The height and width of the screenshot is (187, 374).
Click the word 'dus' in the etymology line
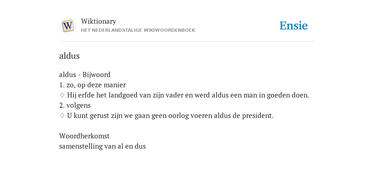click(140, 146)
